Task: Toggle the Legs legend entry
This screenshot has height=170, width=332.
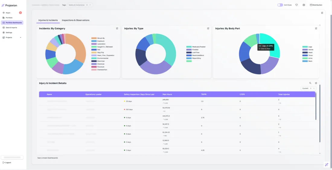Action: point(307,47)
